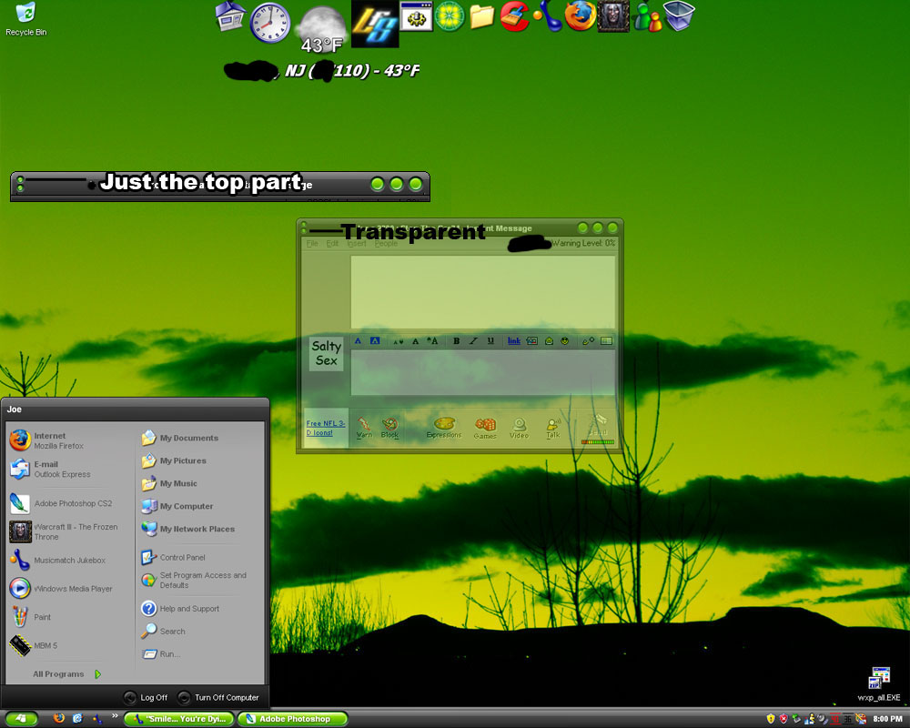This screenshot has height=728, width=910.
Task: Open the Edit menu in instant message
Action: coord(332,243)
